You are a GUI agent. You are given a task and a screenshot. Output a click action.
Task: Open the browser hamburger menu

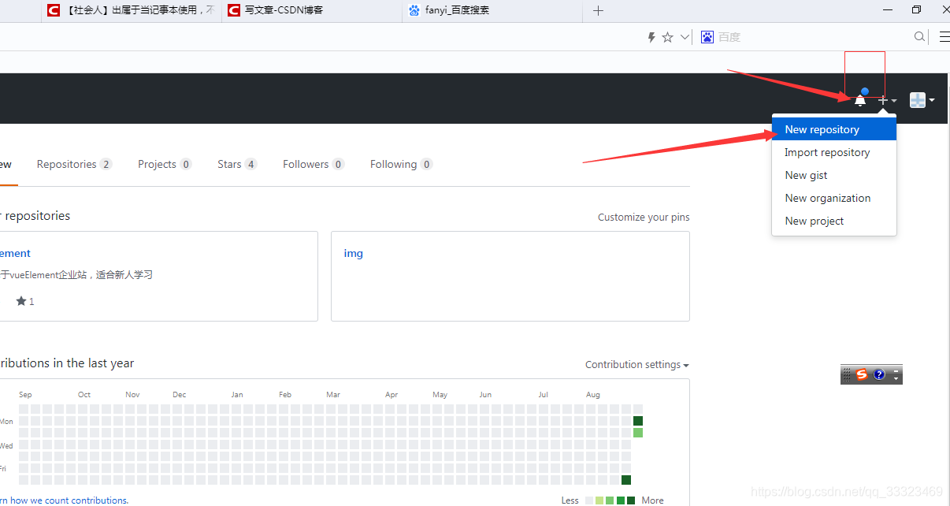point(944,37)
